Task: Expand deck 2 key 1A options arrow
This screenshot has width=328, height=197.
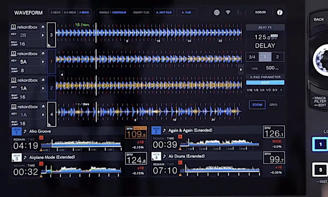Action: pos(43,88)
